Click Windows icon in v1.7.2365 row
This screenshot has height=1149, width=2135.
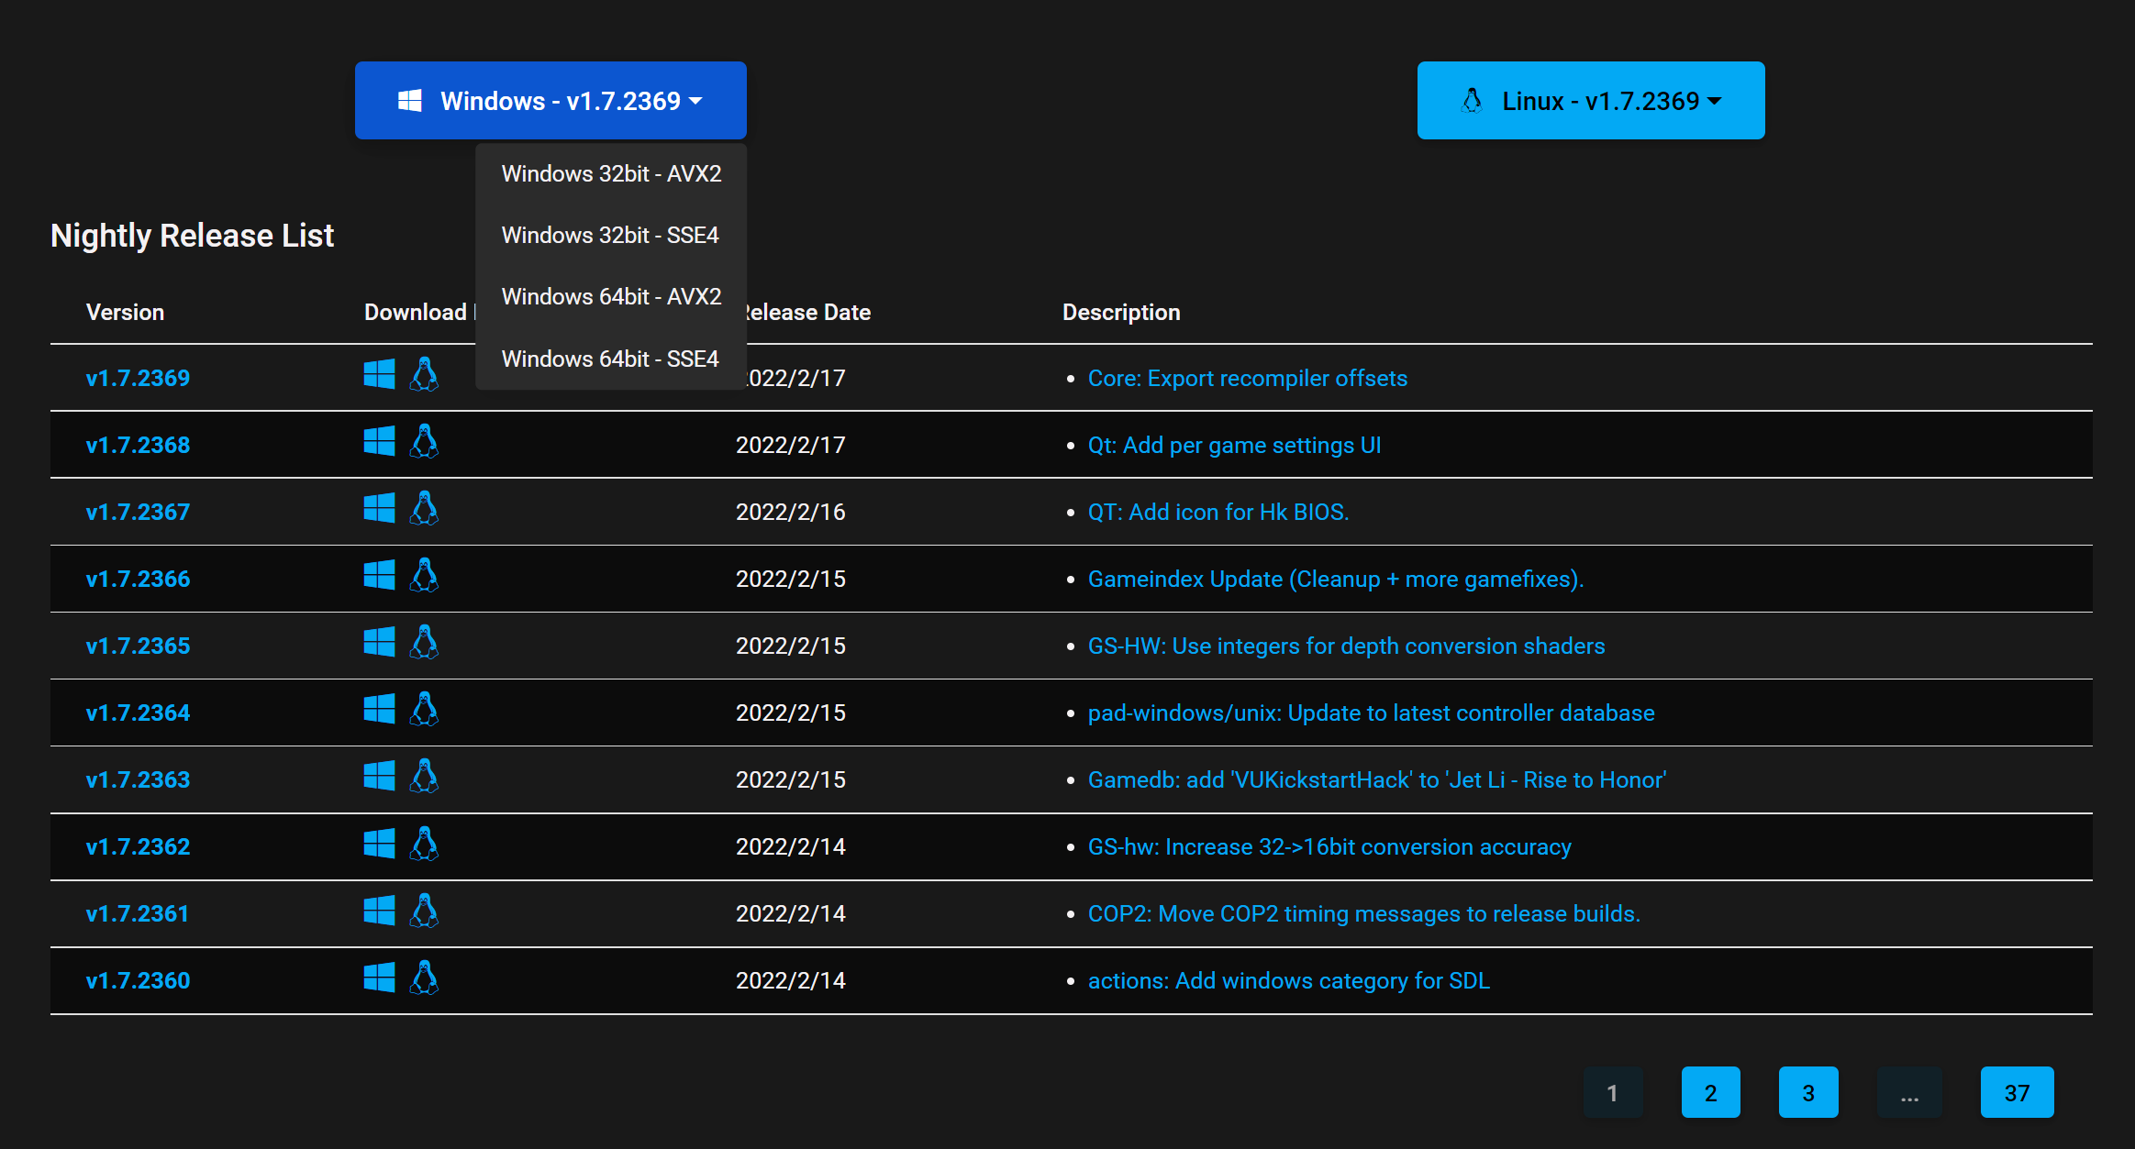tap(379, 642)
